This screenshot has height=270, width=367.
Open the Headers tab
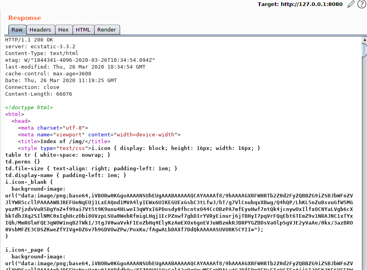(x=40, y=30)
